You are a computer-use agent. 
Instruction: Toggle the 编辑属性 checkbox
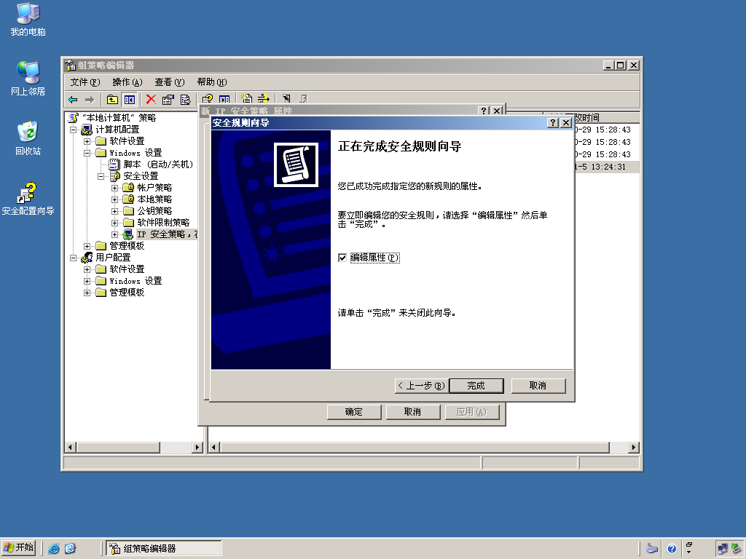[342, 258]
